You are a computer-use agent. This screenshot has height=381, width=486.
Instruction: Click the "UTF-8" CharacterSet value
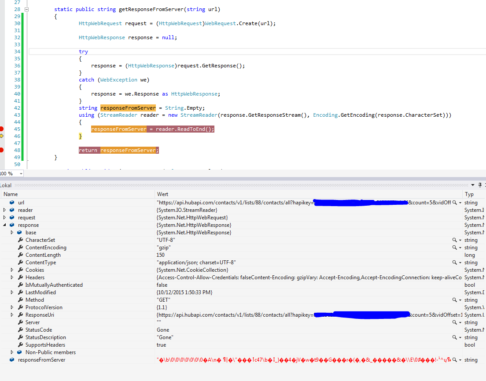tap(166, 240)
